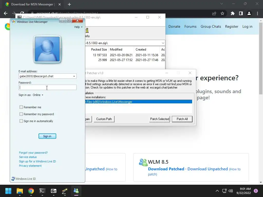Toggle Sign me in automatically
This screenshot has width=263, height=197.
(21, 121)
